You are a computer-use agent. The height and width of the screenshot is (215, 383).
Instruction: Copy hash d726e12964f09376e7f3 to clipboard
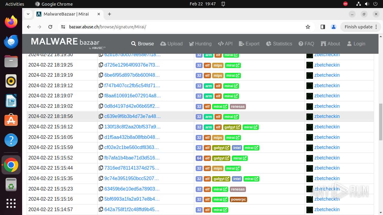pos(101,65)
